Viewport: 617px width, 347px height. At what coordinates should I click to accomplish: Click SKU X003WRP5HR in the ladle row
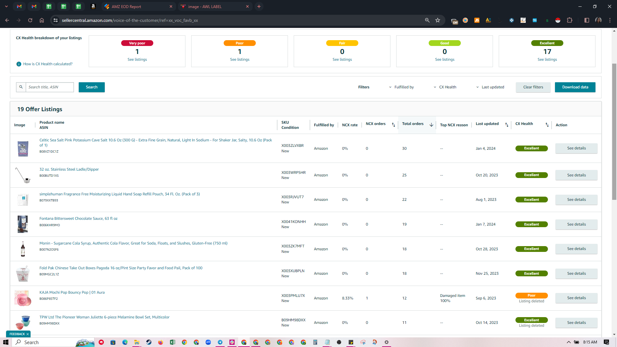pyautogui.click(x=293, y=173)
